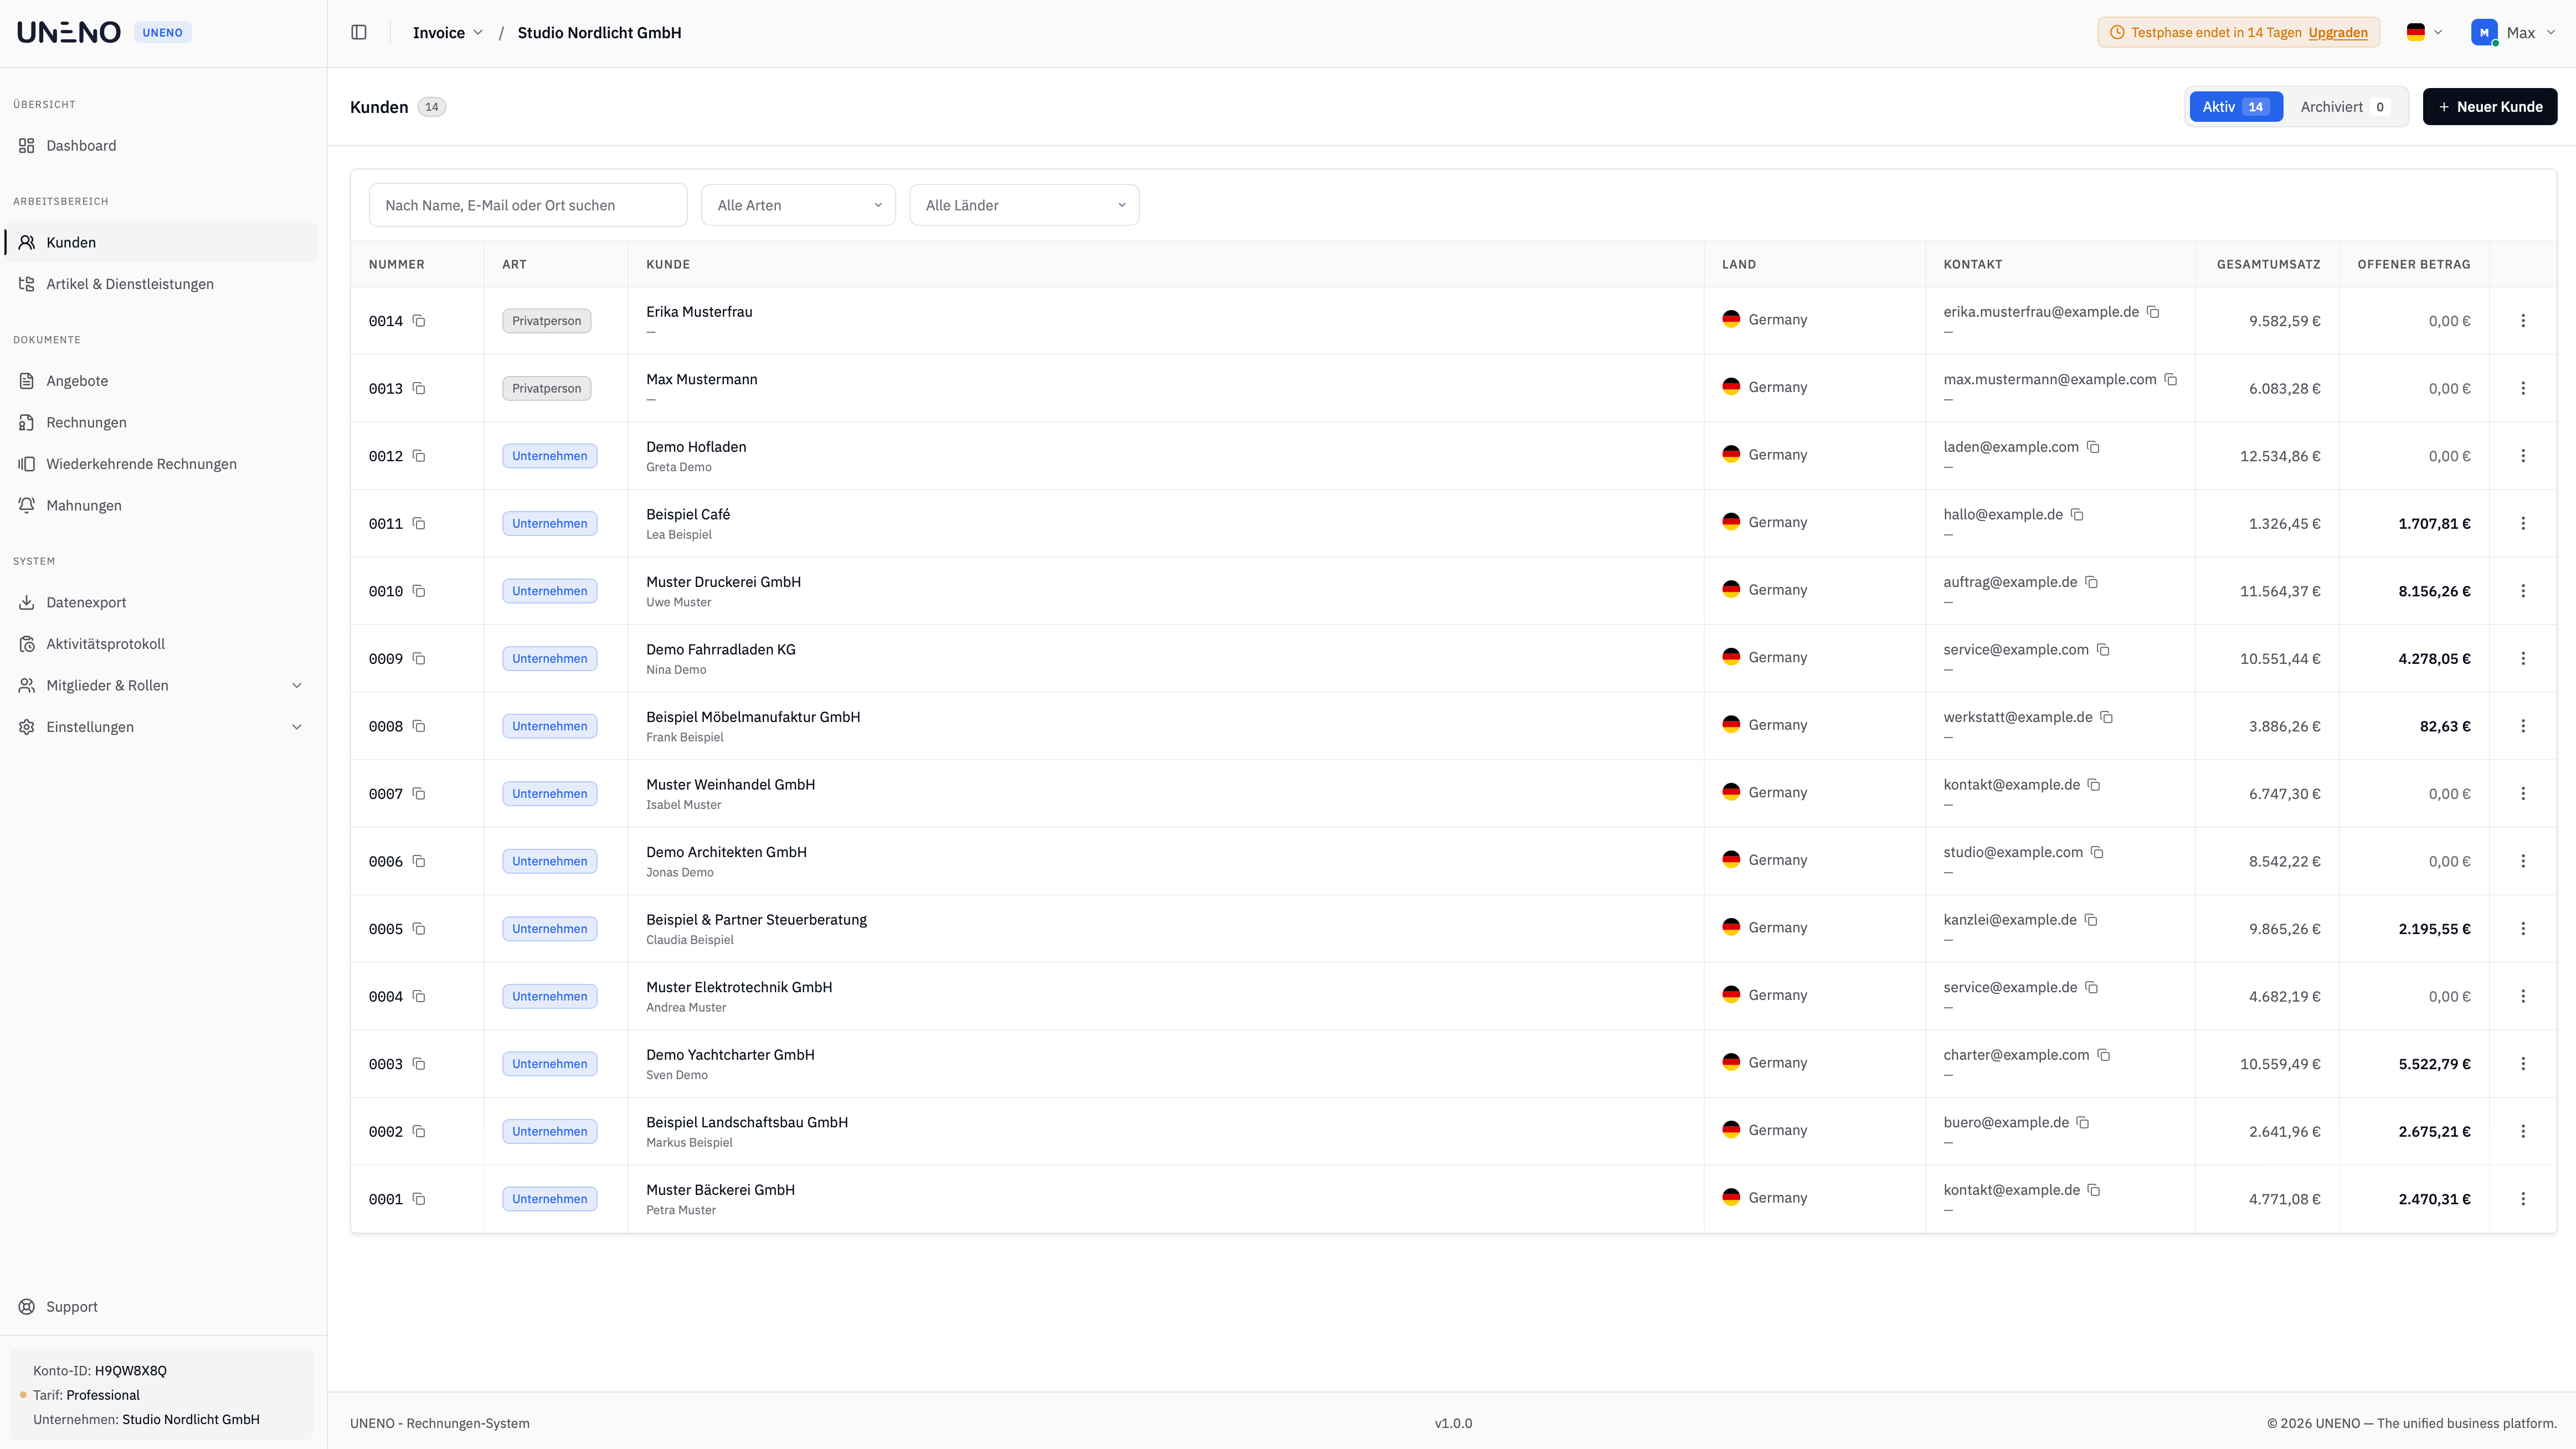The width and height of the screenshot is (2576, 1449).
Task: Open customer Beispiel Café
Action: tap(688, 515)
